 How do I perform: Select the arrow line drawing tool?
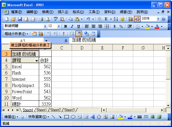pyautogui.click(x=60, y=117)
